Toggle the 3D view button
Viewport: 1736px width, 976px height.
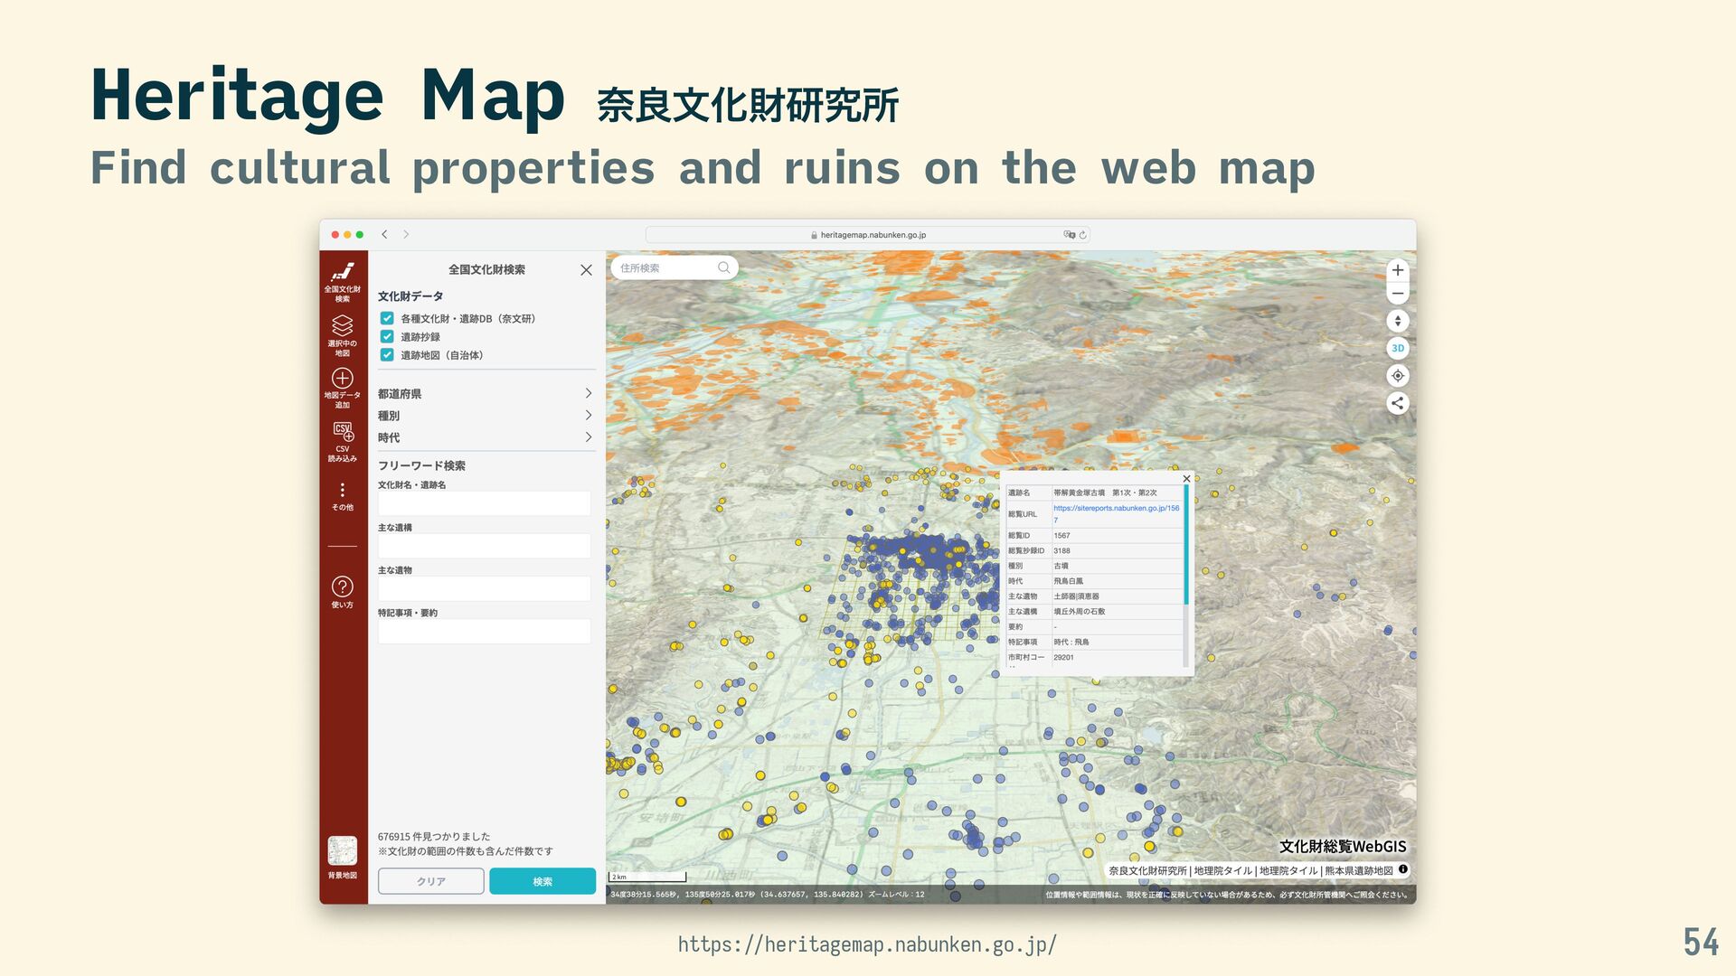[x=1398, y=349]
